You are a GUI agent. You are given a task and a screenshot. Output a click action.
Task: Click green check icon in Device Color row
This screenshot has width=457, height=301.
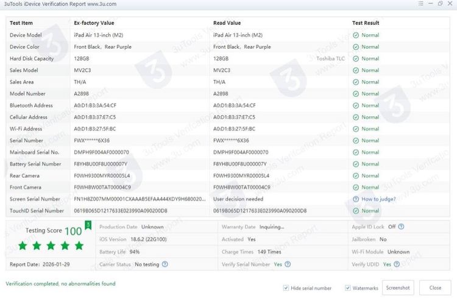(x=356, y=47)
